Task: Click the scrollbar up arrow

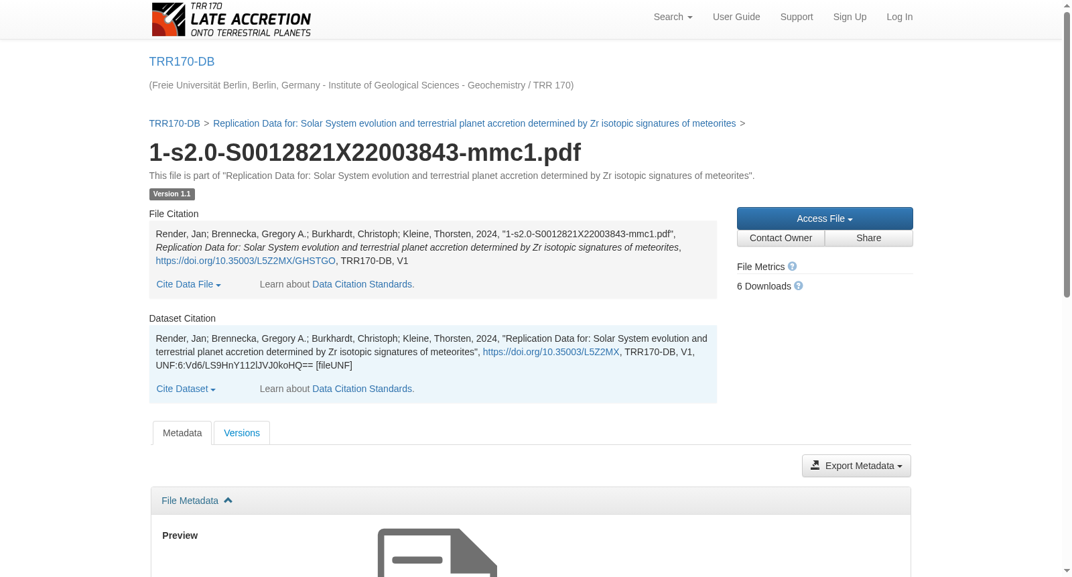Action: coord(1067,5)
